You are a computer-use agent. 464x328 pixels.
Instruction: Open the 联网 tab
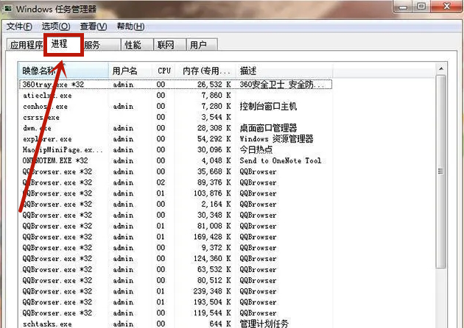166,45
